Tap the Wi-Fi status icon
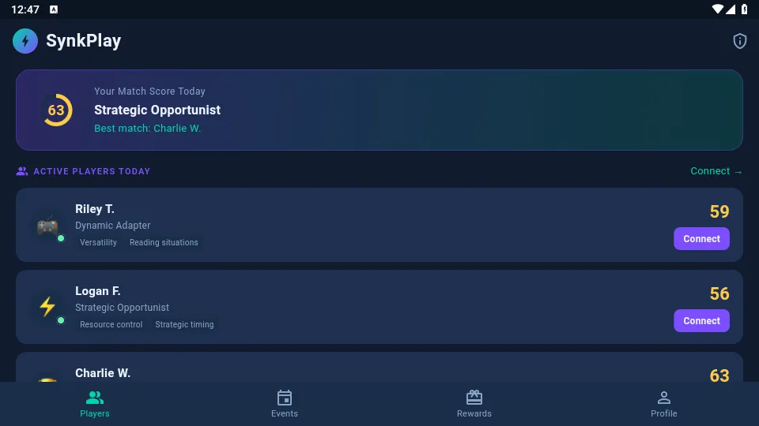Image resolution: width=759 pixels, height=426 pixels. point(717,9)
